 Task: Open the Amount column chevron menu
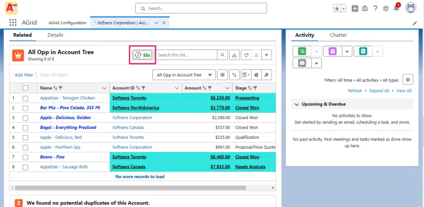point(227,88)
